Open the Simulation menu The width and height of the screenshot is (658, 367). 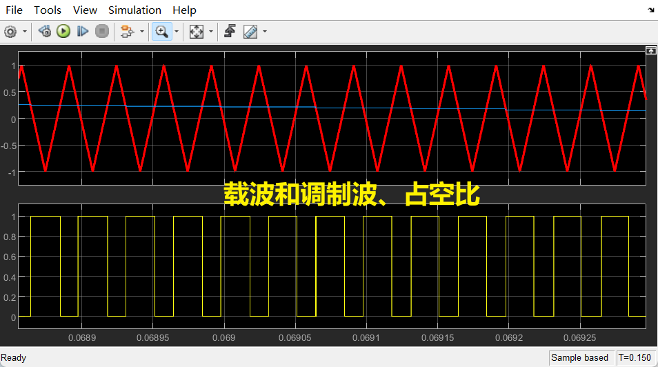(134, 10)
